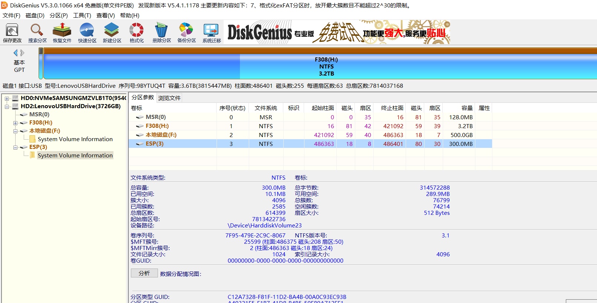Open the 查看(V) menu
The width and height of the screenshot is (597, 303).
click(x=106, y=15)
